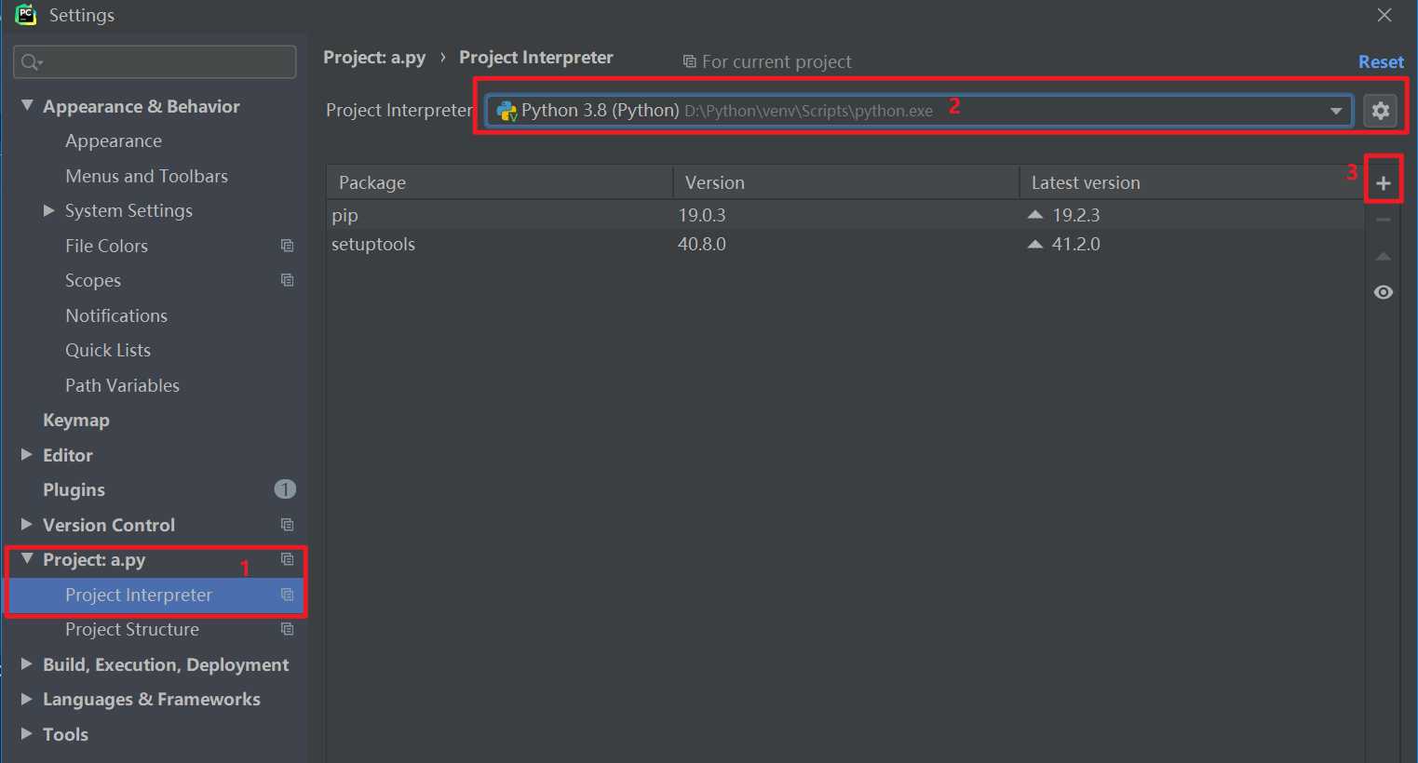Click the project-level icon beside Project: a.py

(287, 559)
